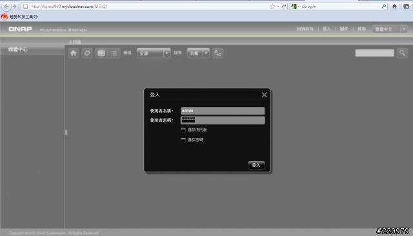This screenshot has height=236, width=413.
Task: Open the filter dropdown showing 全部
Action: click(154, 54)
